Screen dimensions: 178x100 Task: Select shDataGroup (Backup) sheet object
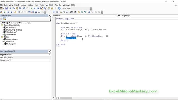point(14,30)
